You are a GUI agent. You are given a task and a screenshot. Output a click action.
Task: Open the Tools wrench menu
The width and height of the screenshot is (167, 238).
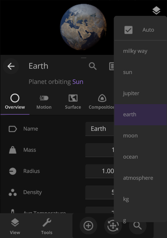[x=47, y=226]
